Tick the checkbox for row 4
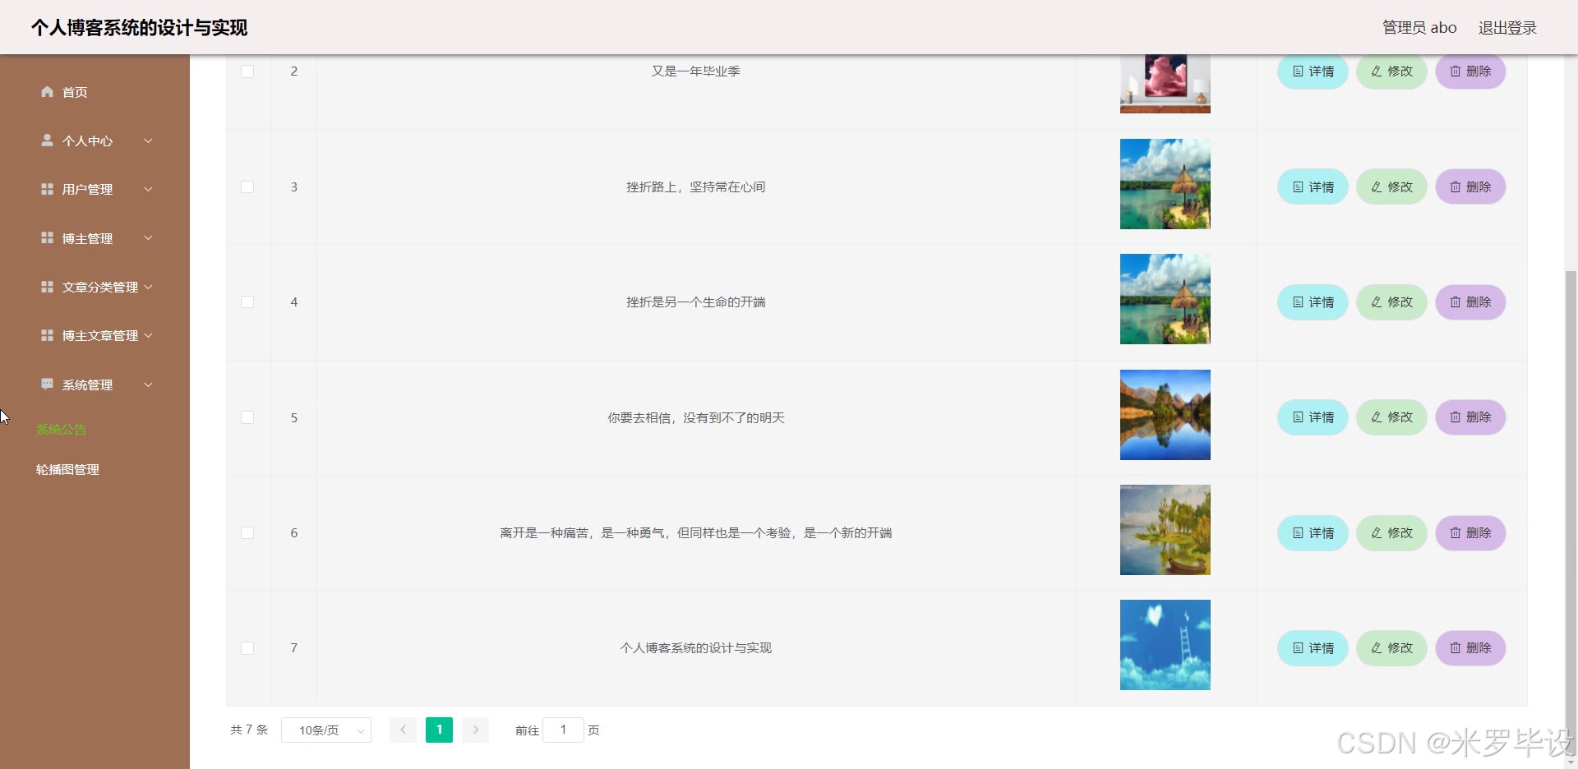Viewport: 1578px width, 769px height. tap(247, 302)
